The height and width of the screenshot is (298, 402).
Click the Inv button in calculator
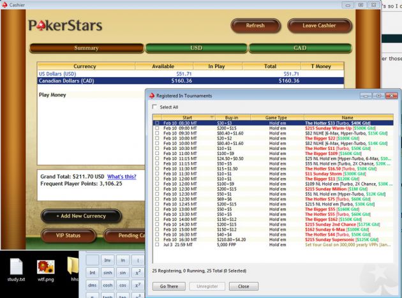[x=107, y=260]
